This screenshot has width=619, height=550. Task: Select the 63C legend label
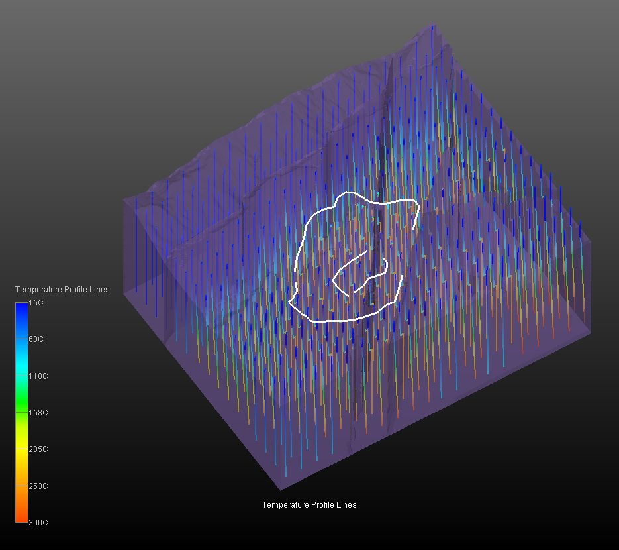tap(36, 339)
